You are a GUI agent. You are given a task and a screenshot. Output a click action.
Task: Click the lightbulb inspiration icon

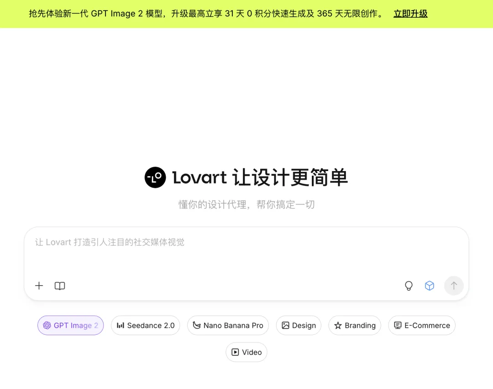tap(409, 286)
